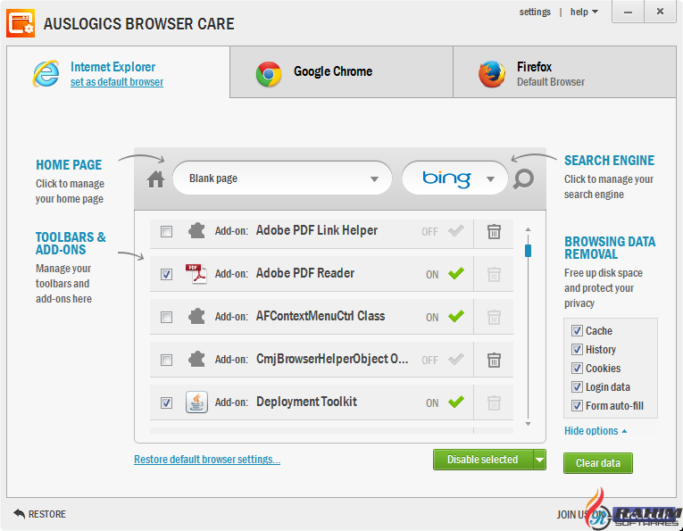
Task: Click the Firefox logo icon
Action: (492, 74)
